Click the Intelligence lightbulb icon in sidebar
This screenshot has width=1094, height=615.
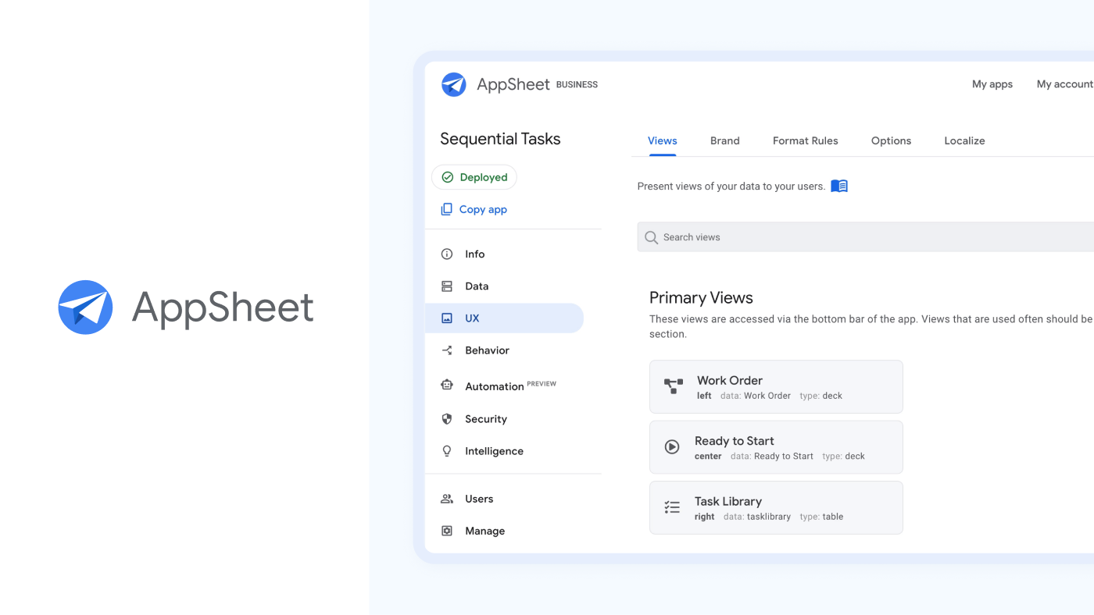click(x=447, y=451)
